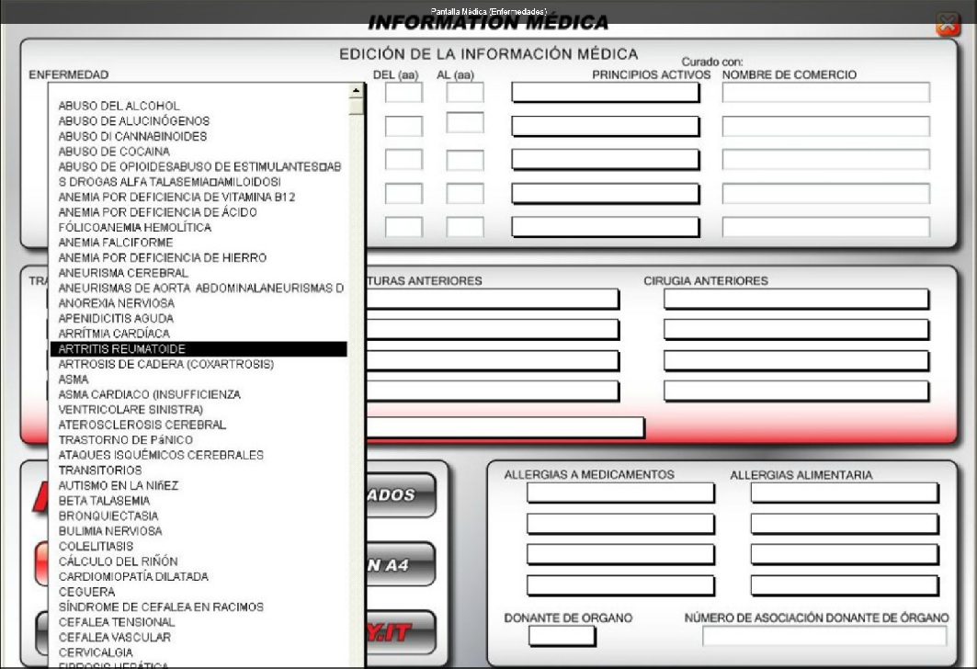Click the first Nombre de Comercio field
Viewport: 977px width, 669px height.
pyautogui.click(x=825, y=92)
